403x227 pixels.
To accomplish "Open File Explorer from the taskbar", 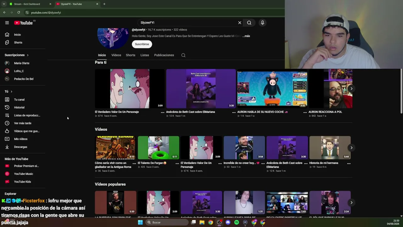I will tap(202, 222).
